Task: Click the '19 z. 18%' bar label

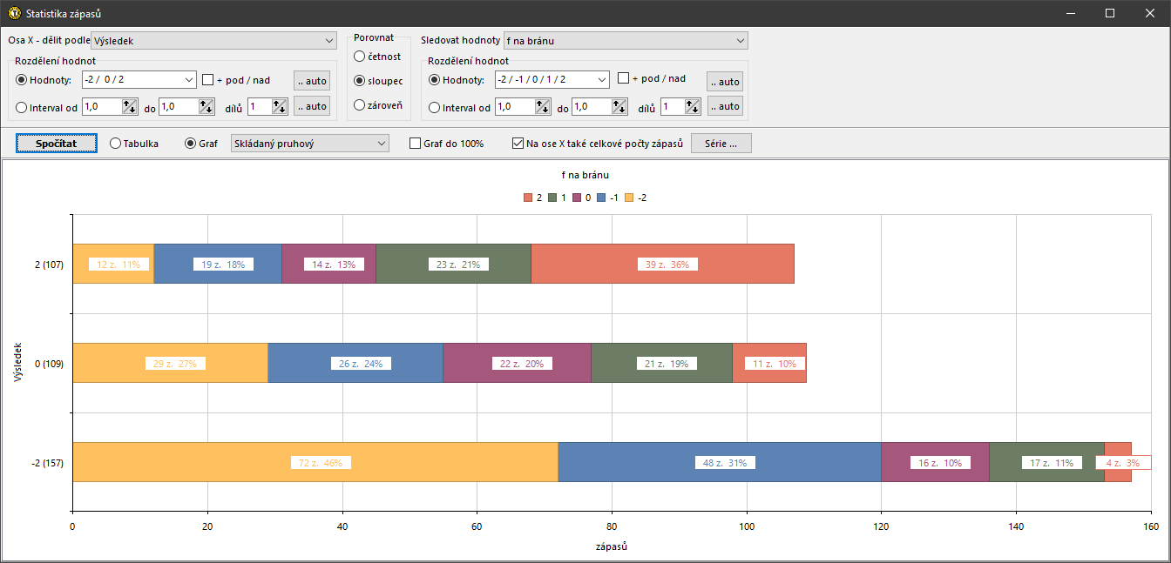Action: pos(221,265)
